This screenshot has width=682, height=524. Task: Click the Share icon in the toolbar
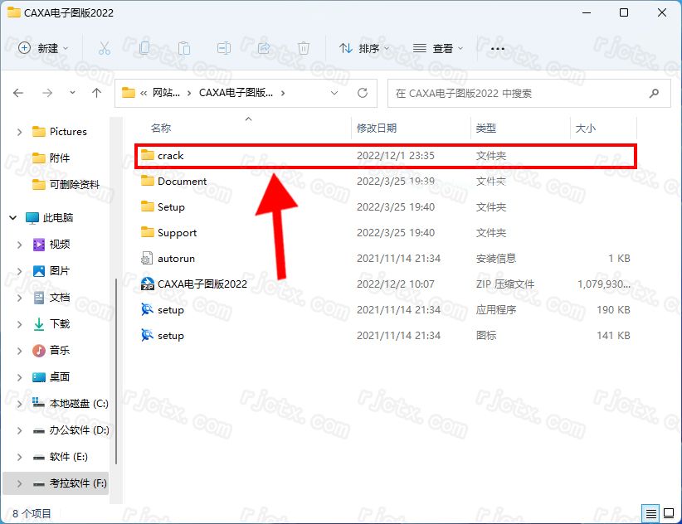click(263, 48)
